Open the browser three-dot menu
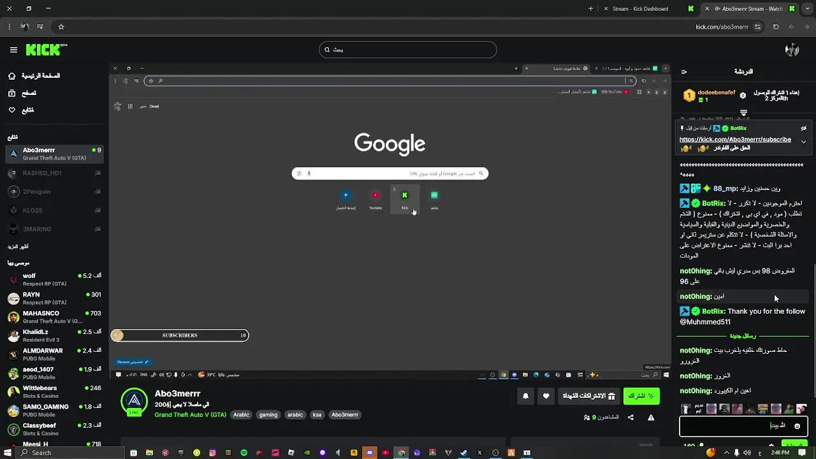The image size is (816, 459). coord(9,27)
